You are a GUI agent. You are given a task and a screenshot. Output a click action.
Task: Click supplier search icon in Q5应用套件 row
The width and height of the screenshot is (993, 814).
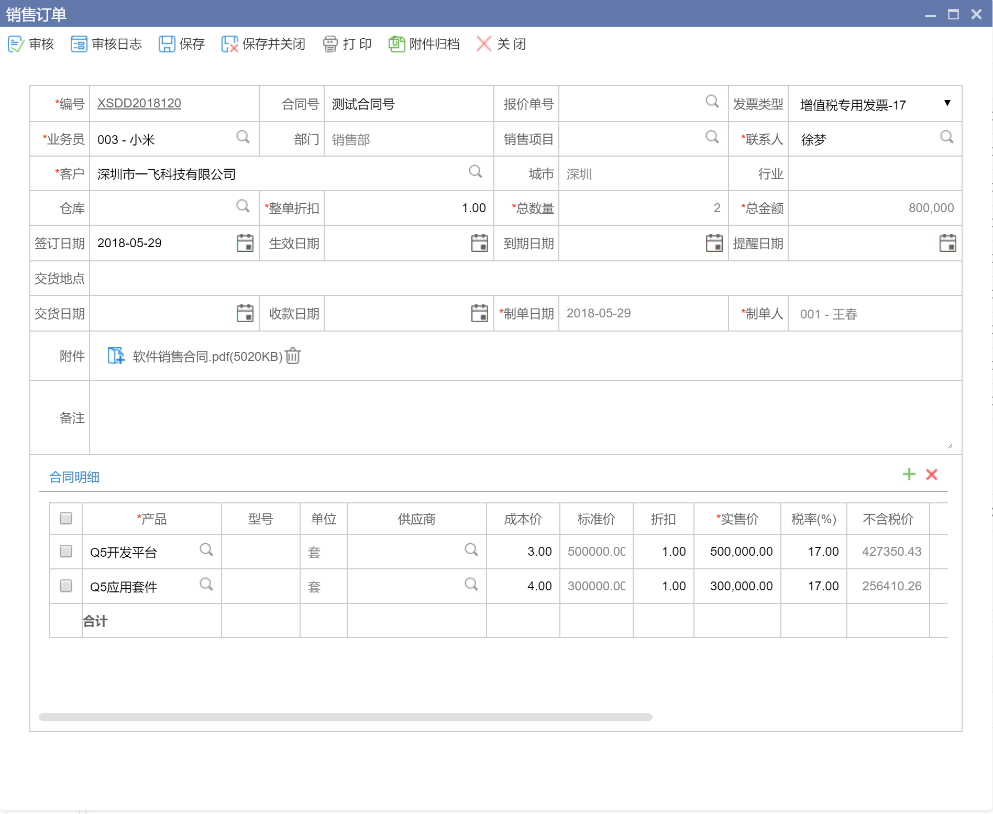click(471, 584)
